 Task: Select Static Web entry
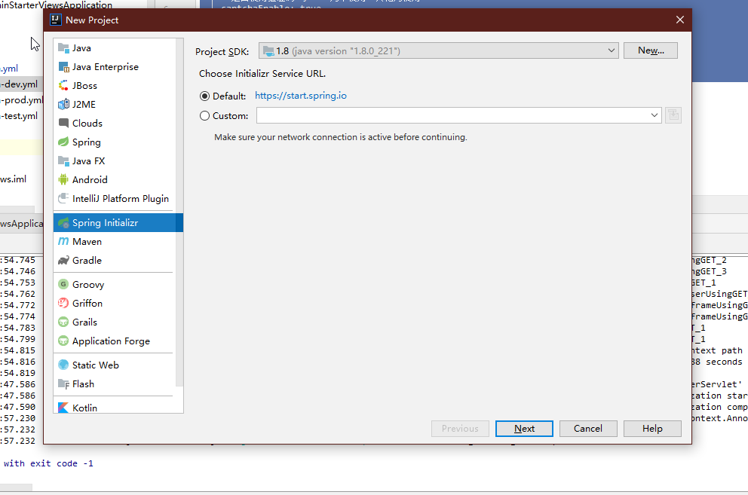pos(115,365)
